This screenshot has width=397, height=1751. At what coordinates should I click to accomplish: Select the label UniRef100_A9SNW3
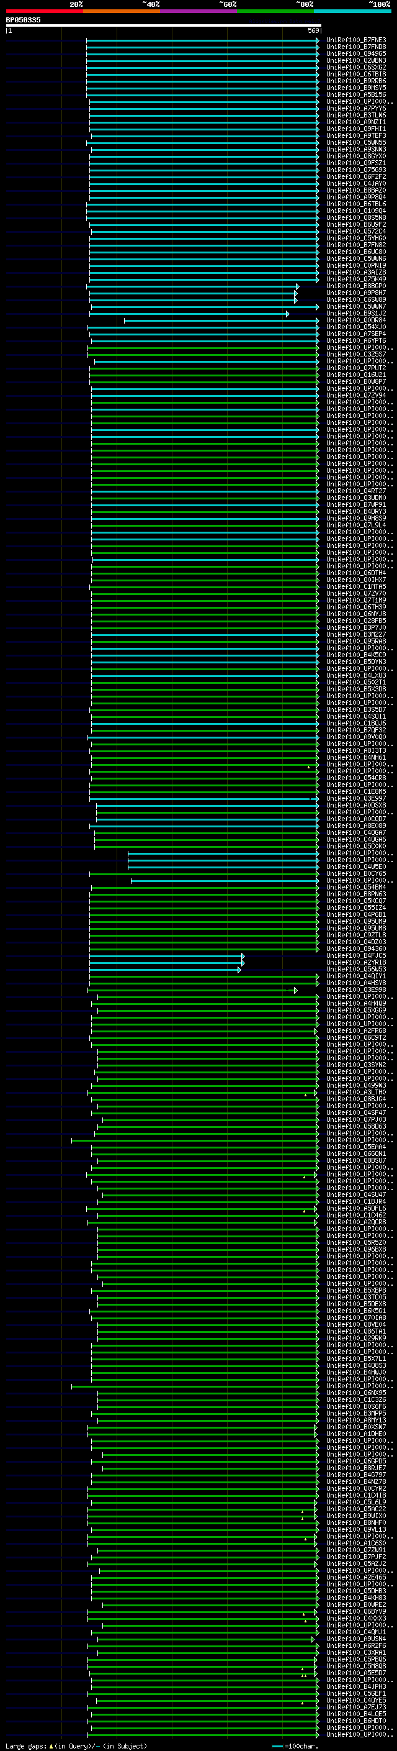(356, 150)
